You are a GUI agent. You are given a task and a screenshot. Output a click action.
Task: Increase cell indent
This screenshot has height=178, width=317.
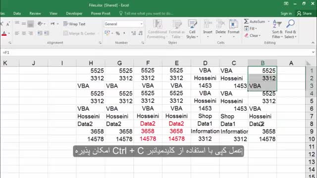47,33
